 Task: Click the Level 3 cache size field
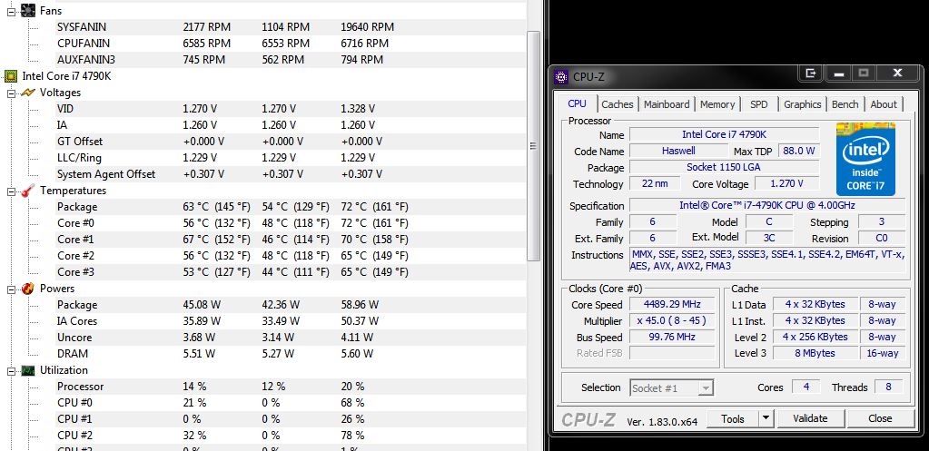tap(815, 353)
